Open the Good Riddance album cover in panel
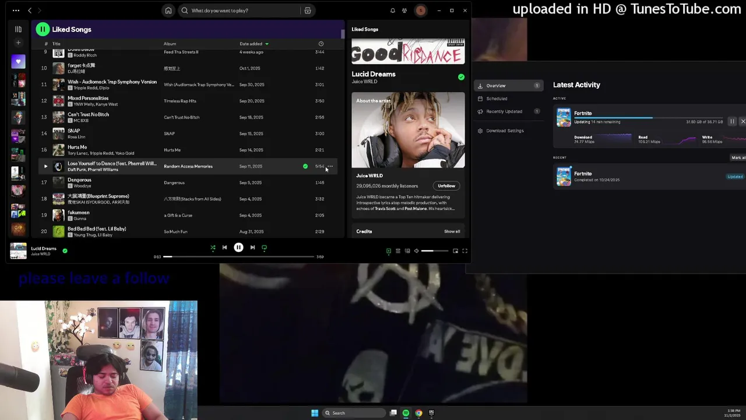 pos(408,51)
